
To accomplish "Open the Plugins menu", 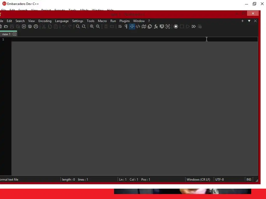I will [124, 21].
